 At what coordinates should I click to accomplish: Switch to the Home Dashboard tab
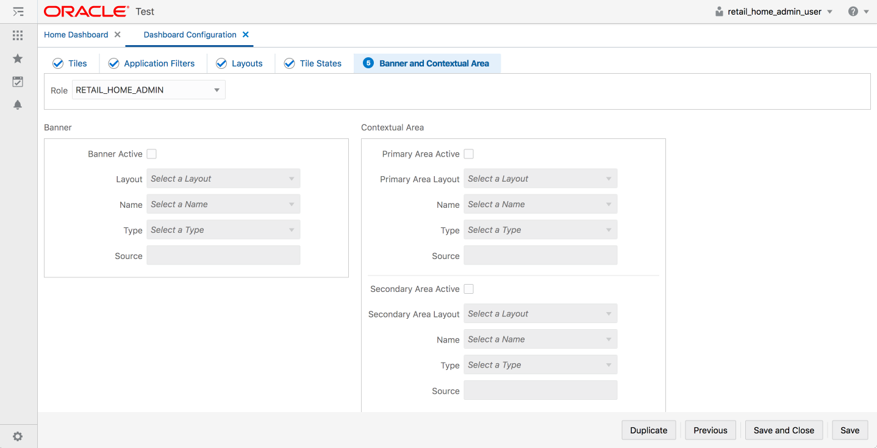76,35
